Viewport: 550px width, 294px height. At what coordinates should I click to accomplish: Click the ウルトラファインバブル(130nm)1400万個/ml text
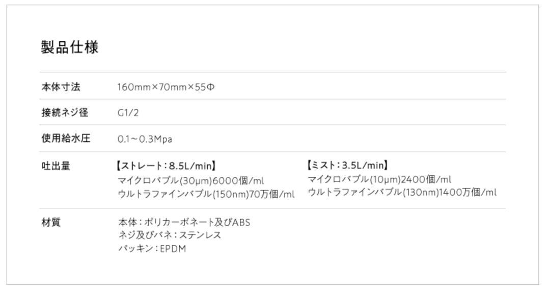point(402,192)
